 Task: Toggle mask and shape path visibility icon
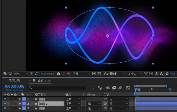[37, 73]
